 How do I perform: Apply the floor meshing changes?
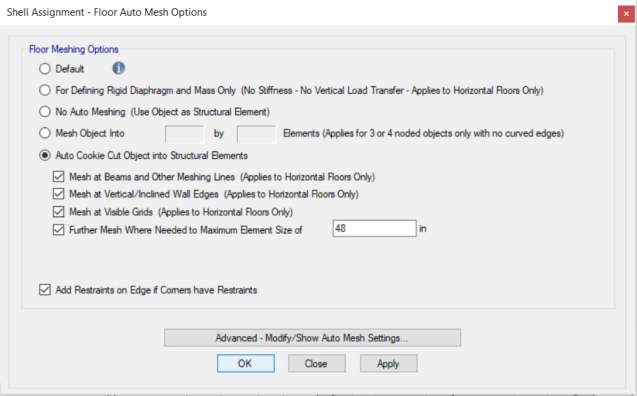click(x=389, y=363)
